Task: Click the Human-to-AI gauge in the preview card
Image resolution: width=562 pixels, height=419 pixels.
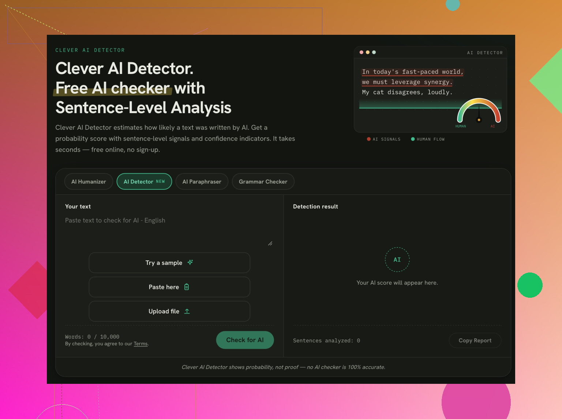Action: point(479,111)
